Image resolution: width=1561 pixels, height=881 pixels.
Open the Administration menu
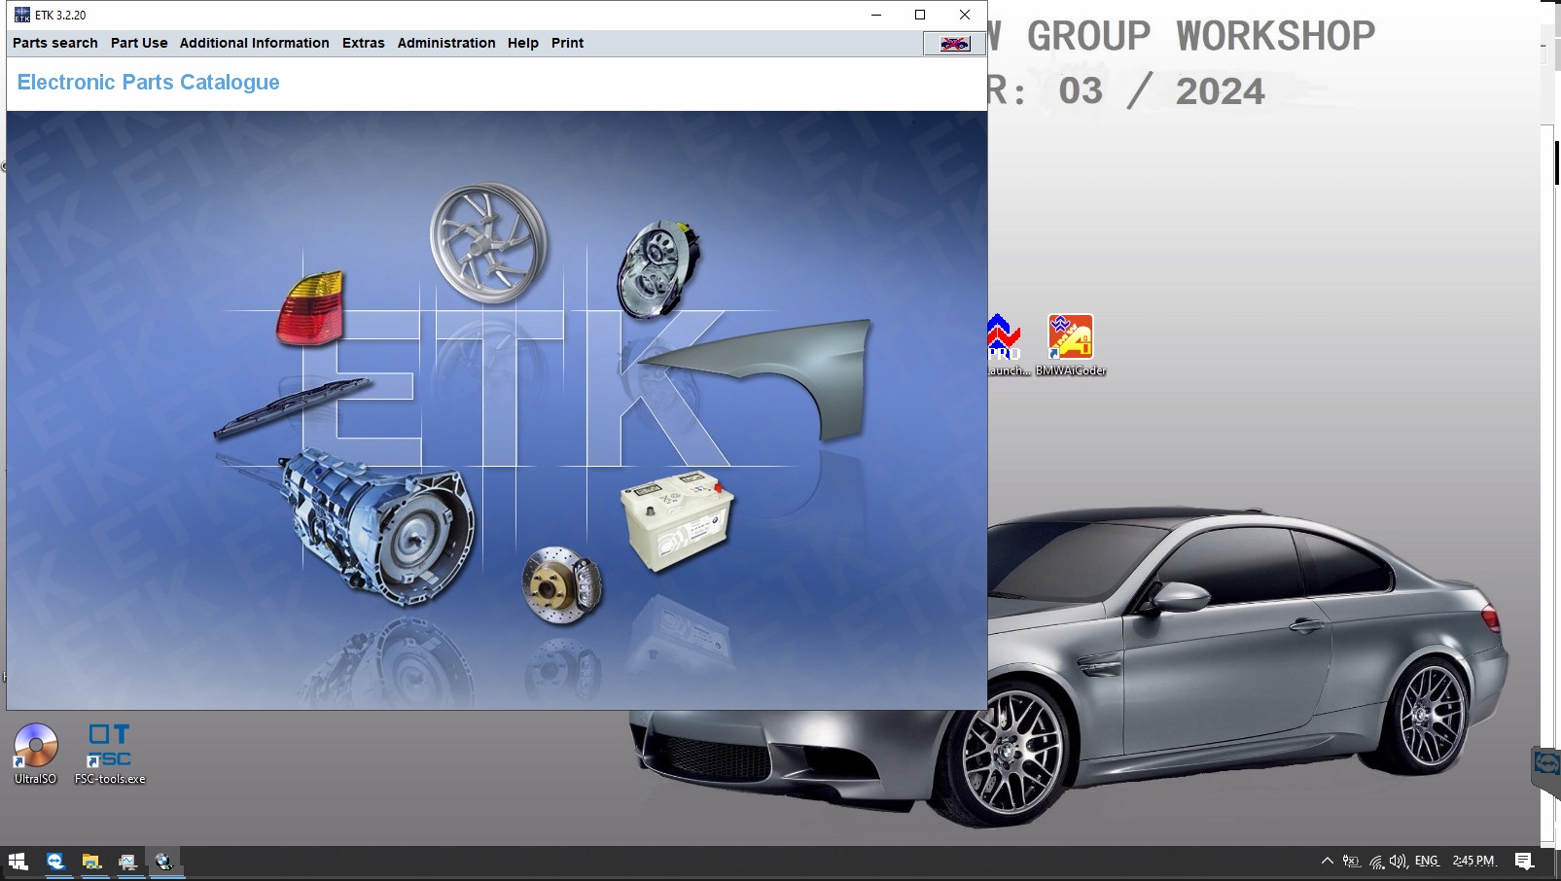pos(445,43)
